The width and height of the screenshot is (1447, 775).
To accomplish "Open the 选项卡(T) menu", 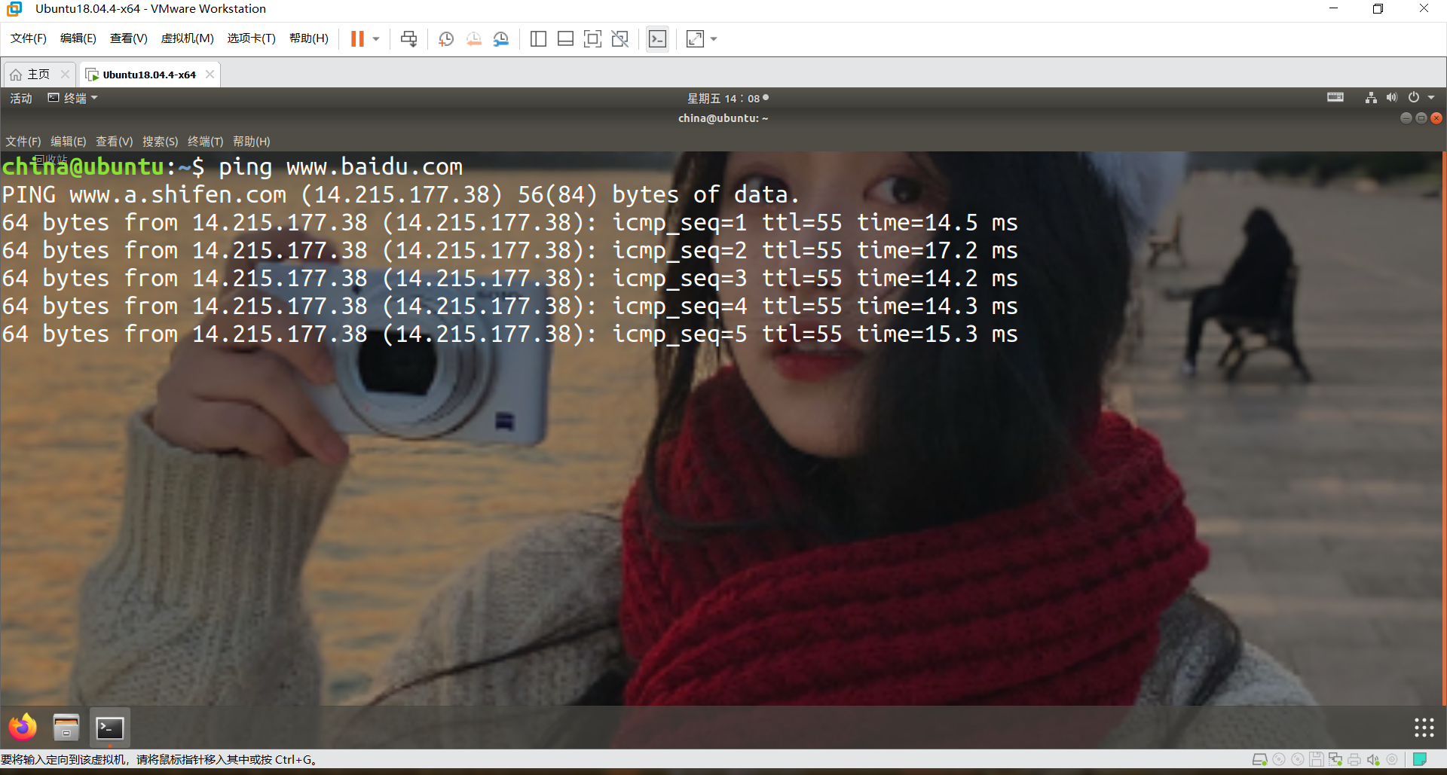I will pos(252,38).
